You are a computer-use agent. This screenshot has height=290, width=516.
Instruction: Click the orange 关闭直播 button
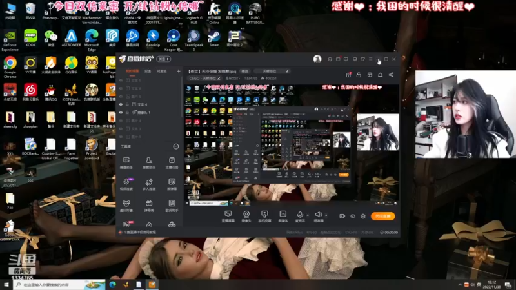[x=382, y=216]
